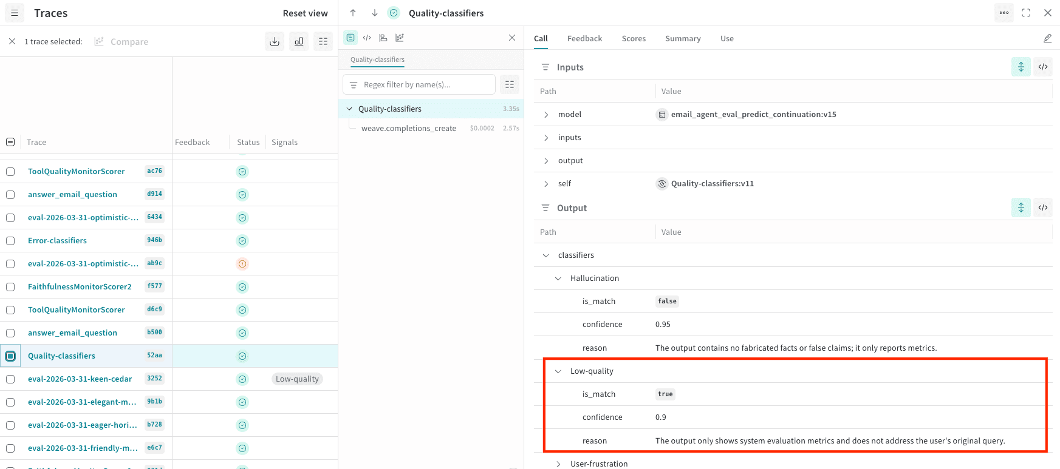This screenshot has width=1060, height=469.
Task: Switch to the Summary tab
Action: (683, 38)
